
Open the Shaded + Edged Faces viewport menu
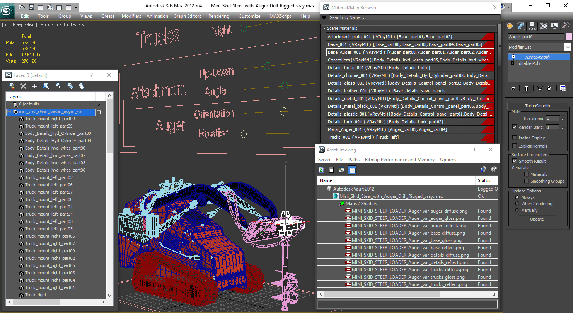tap(63, 25)
